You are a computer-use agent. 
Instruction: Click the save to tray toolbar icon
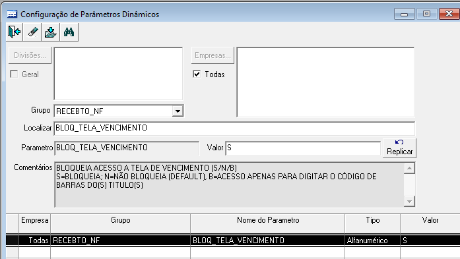51,32
